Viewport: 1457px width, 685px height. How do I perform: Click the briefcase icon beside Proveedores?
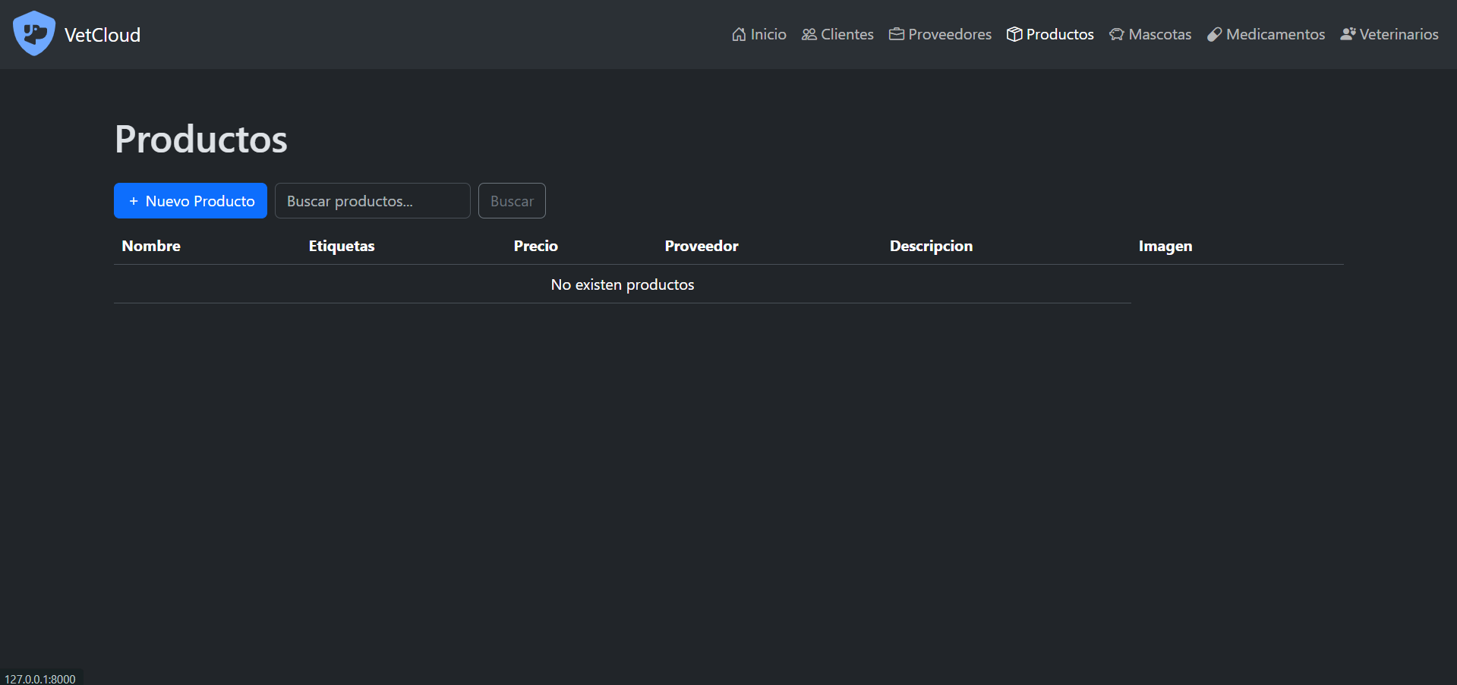point(896,34)
